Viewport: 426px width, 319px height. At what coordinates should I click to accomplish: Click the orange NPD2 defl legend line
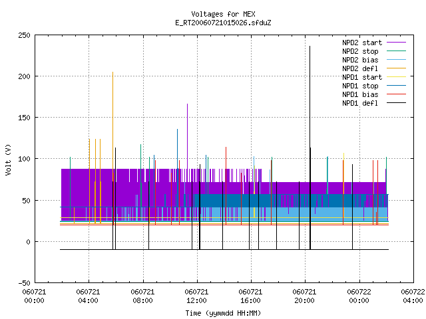396,68
